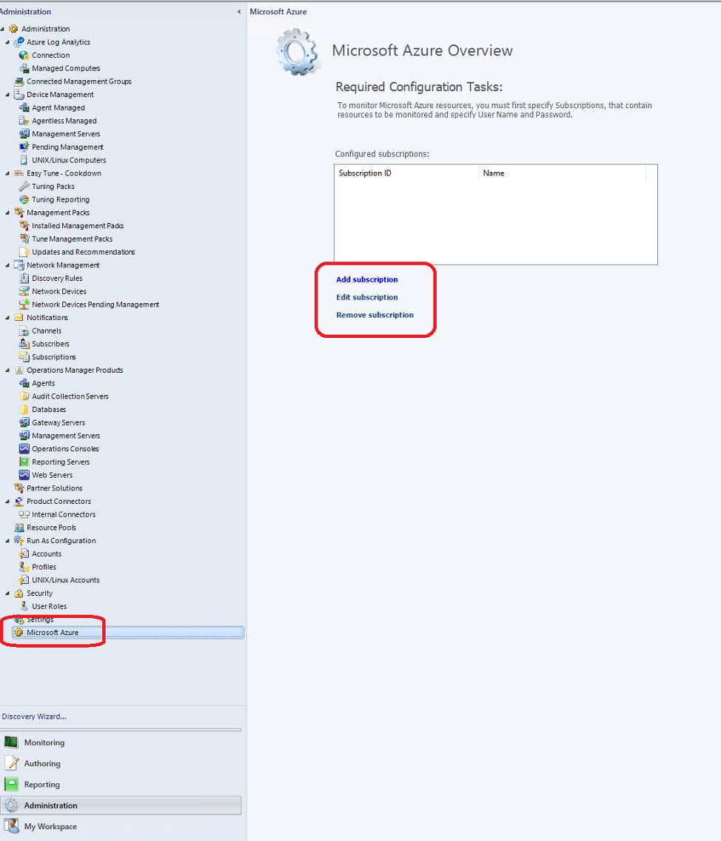Collapse the Run As Configuration node

click(x=7, y=541)
